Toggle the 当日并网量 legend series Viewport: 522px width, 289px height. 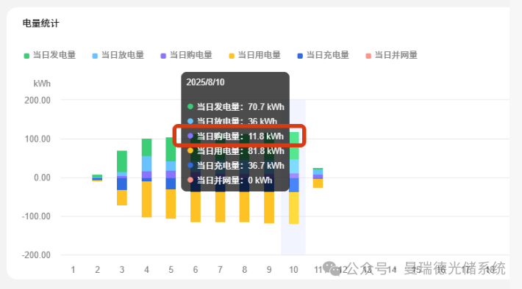(x=391, y=55)
